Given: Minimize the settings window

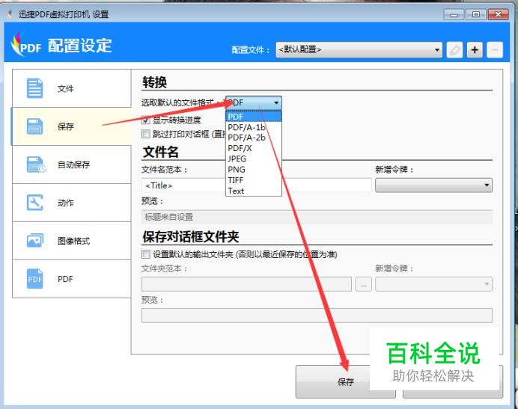Looking at the screenshot, I should [x=454, y=14].
